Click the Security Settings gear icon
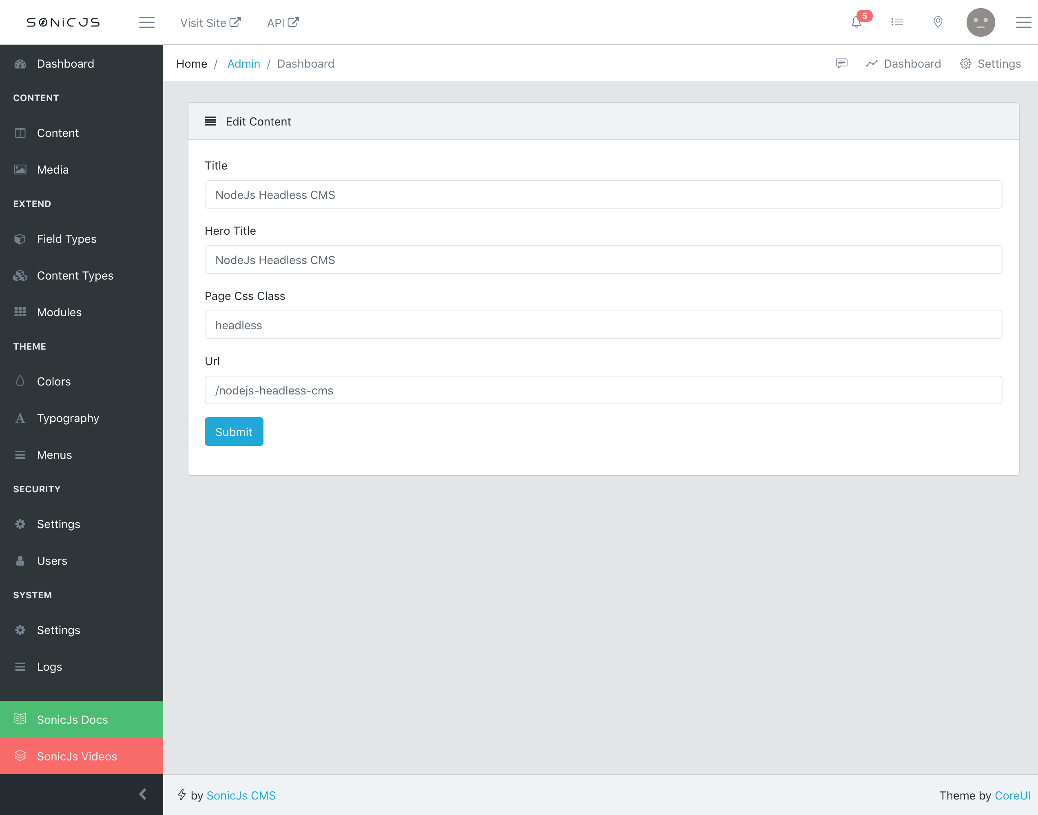This screenshot has width=1038, height=815. click(20, 524)
